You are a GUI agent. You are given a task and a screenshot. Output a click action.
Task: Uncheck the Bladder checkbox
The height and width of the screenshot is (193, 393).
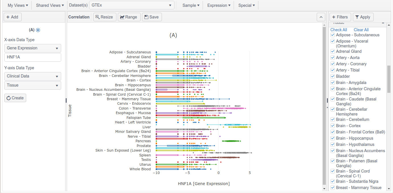pos(332,76)
